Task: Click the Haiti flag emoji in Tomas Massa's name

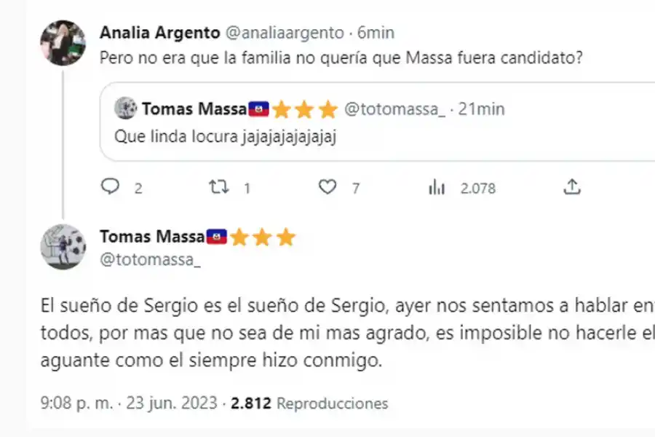Action: (x=215, y=235)
